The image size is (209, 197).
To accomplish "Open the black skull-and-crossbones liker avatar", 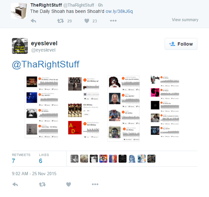I will click(x=123, y=159).
